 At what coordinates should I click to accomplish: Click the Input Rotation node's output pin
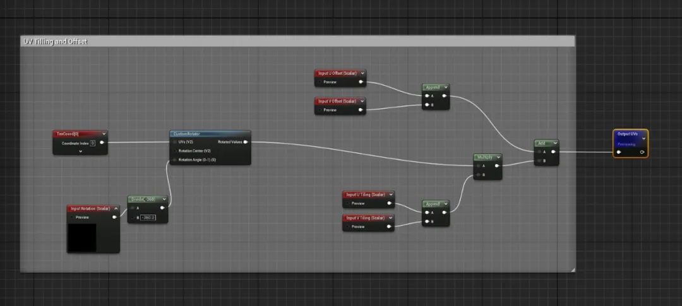114,217
